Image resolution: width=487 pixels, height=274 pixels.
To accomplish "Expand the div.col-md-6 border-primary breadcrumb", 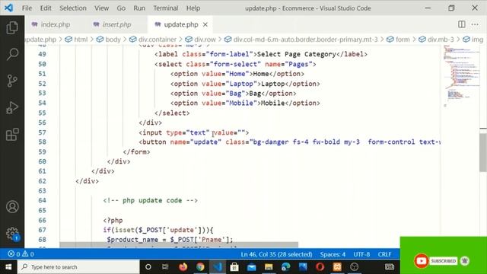I will 301,40.
